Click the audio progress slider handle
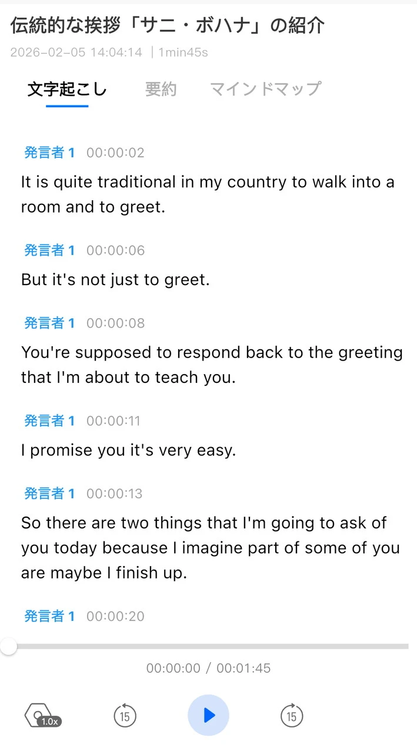Image resolution: width=417 pixels, height=754 pixels. (x=9, y=646)
